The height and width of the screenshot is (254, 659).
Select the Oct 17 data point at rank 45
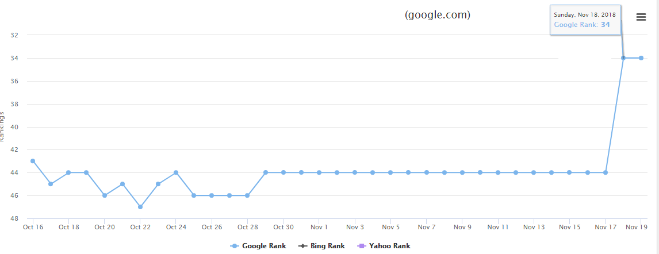click(51, 184)
